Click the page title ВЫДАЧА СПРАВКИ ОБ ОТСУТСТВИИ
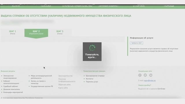 click(66, 16)
